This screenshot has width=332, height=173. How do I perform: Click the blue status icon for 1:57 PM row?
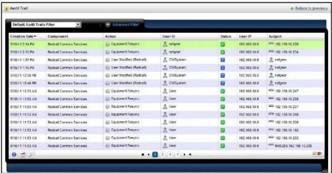(x=222, y=60)
